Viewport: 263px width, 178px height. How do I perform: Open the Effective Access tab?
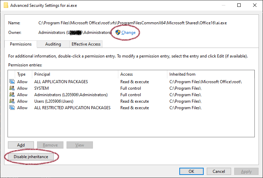click(86, 44)
